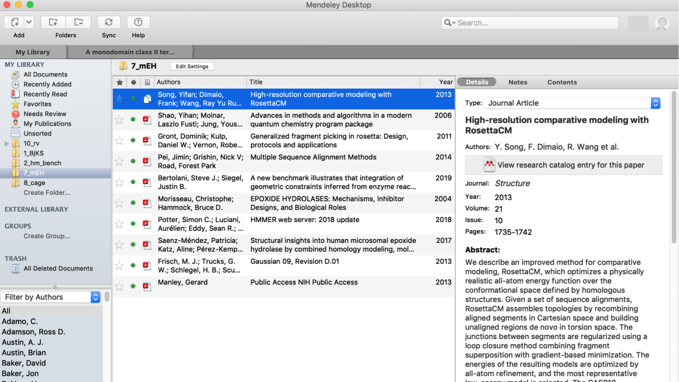
Task: Select Recently Read
Action: pyautogui.click(x=45, y=94)
